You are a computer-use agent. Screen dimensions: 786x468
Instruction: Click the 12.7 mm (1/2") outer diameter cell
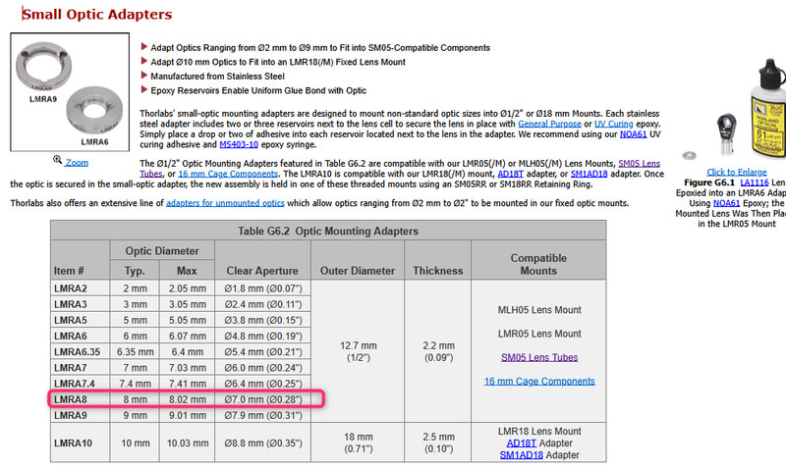point(358,351)
